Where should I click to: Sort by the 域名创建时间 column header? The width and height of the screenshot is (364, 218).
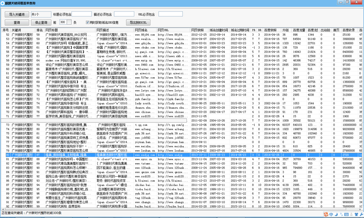219,30
